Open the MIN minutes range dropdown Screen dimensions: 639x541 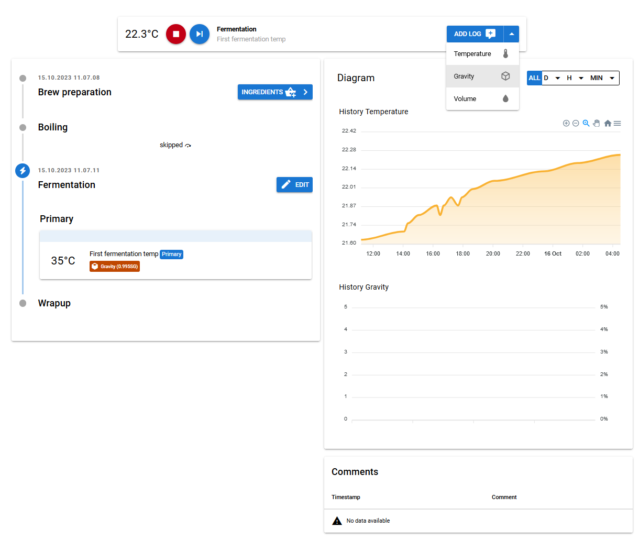[x=602, y=78]
